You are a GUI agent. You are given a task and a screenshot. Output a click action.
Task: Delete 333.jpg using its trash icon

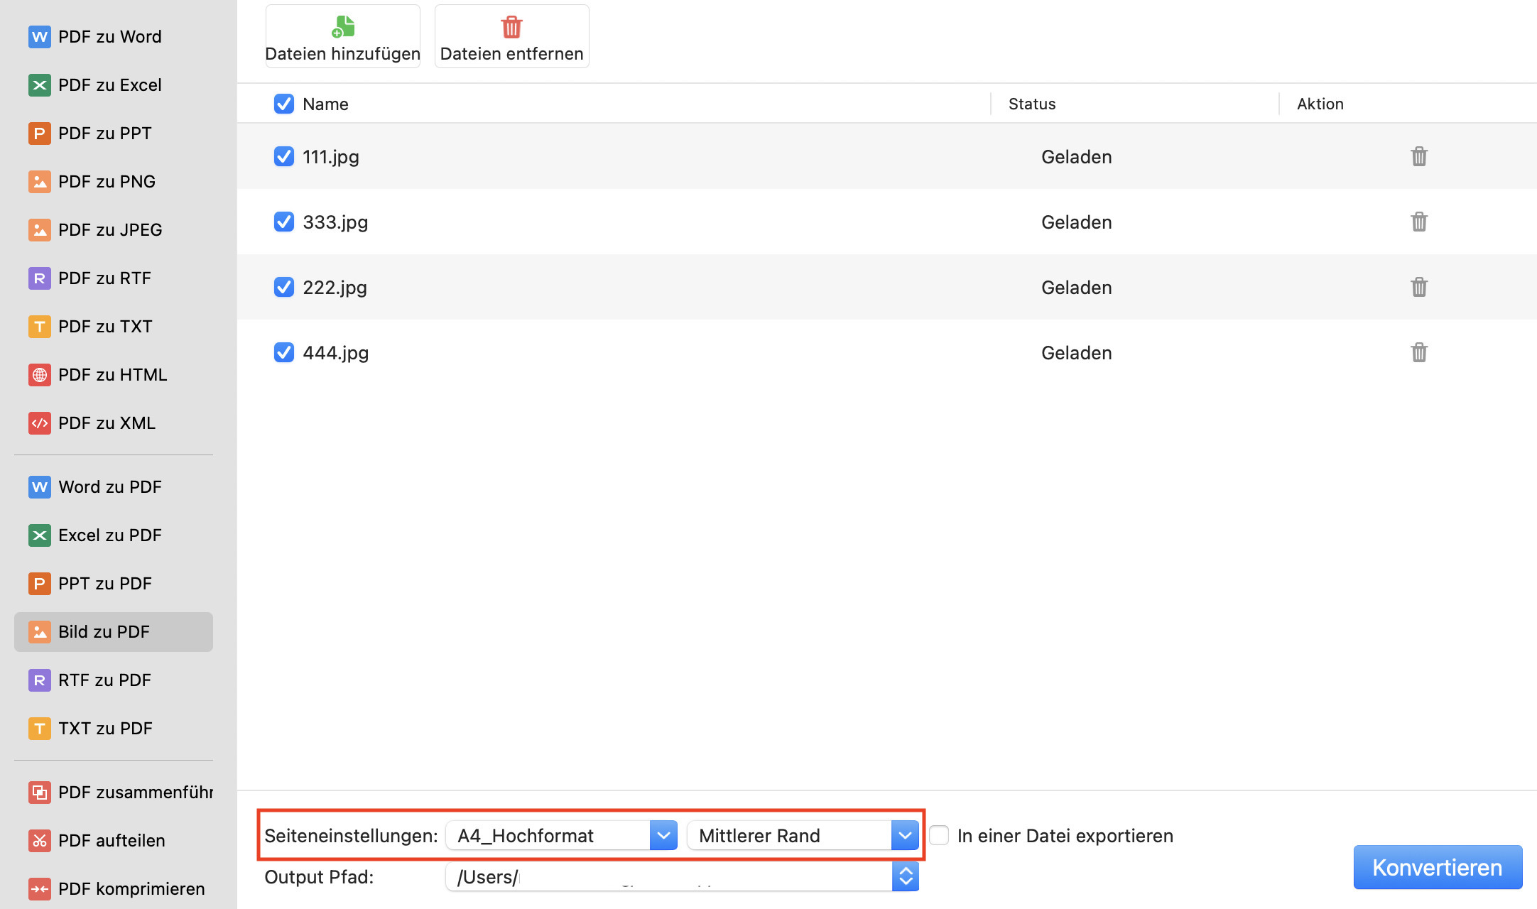point(1418,222)
